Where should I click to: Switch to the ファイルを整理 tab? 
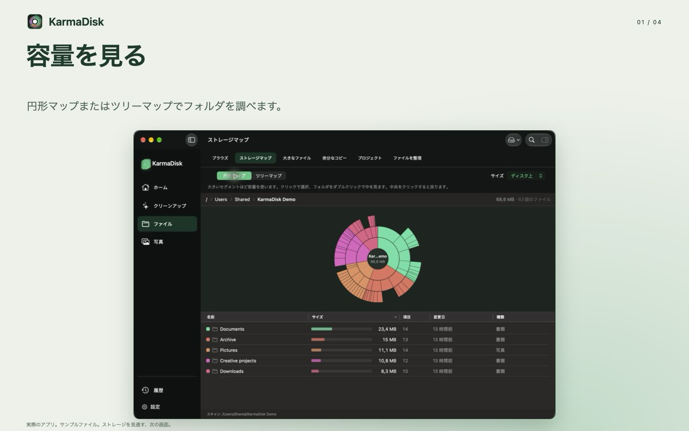(407, 158)
